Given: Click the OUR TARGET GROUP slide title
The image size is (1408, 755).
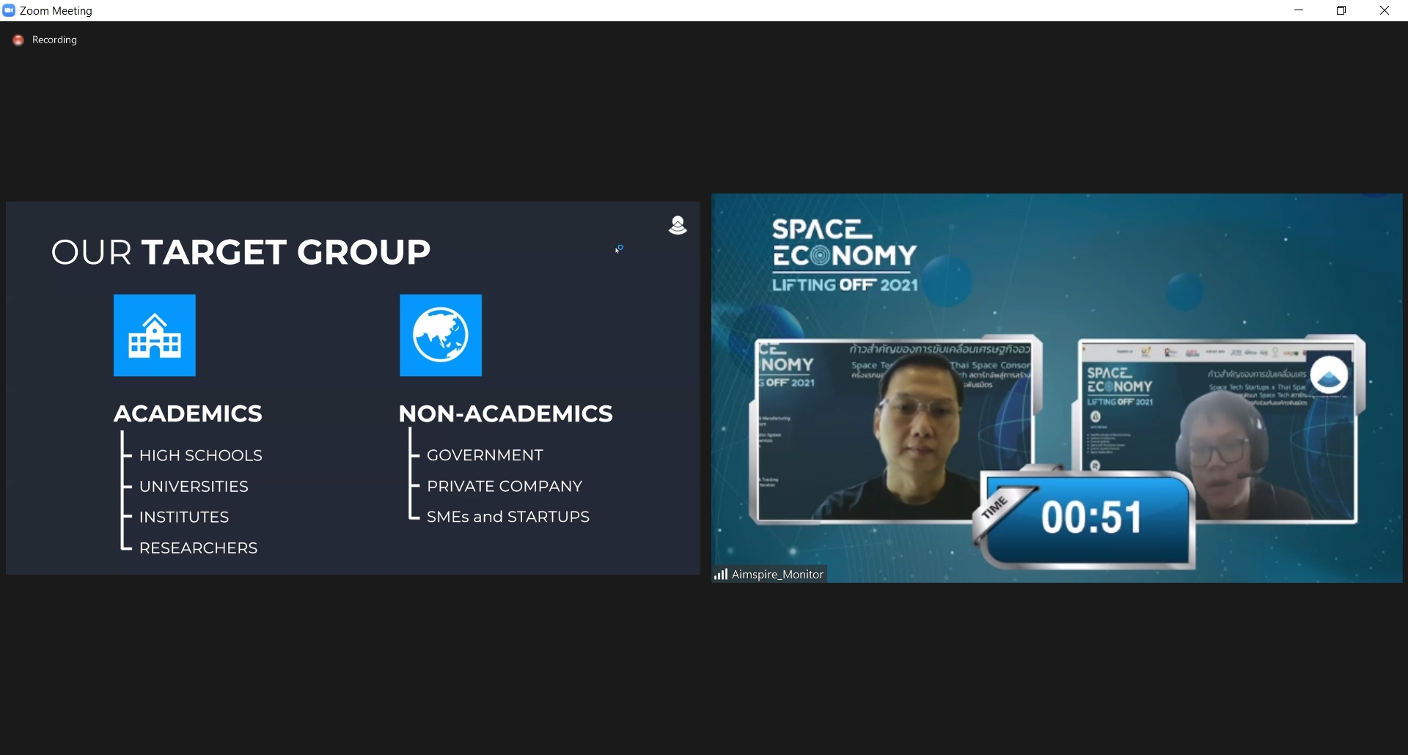Looking at the screenshot, I should (241, 252).
